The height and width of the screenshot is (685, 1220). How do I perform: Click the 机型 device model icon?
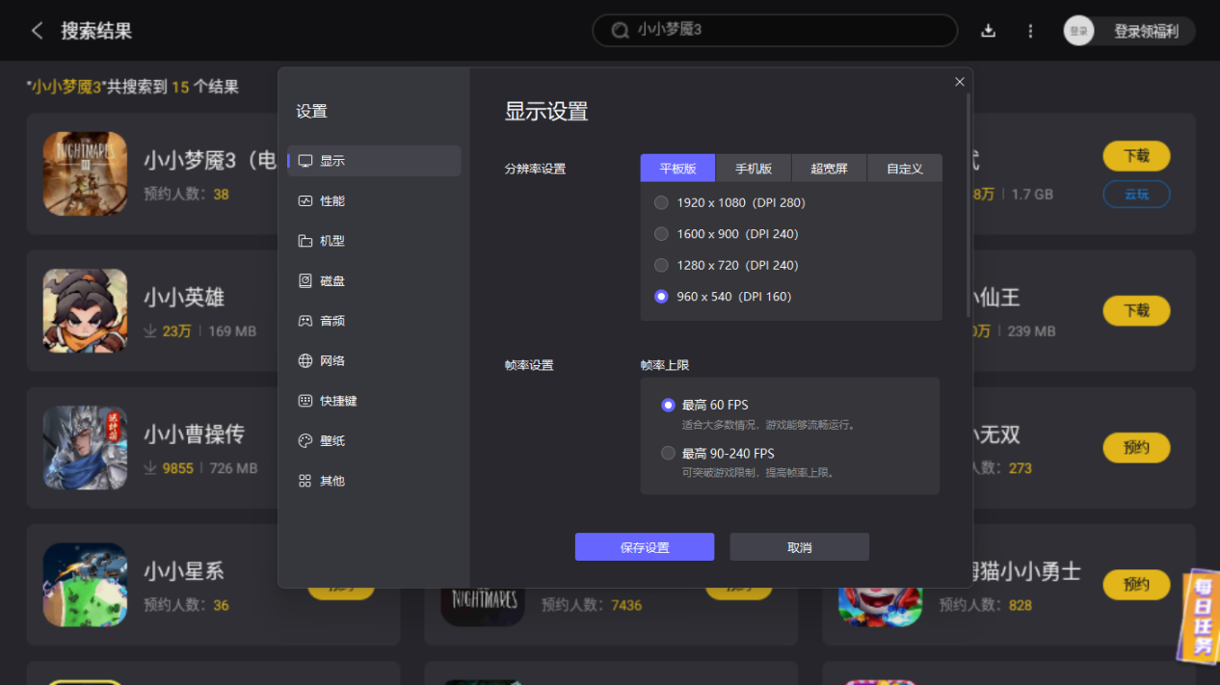[x=305, y=241]
